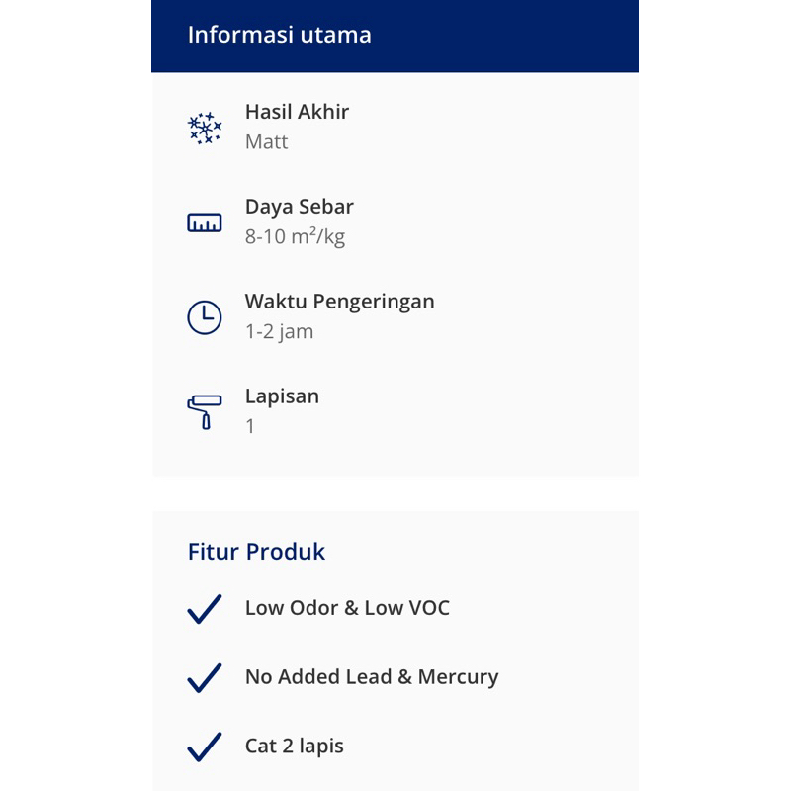Click the 8-10 m²/kg coverage value
Screen dimensions: 791x791
[295, 237]
